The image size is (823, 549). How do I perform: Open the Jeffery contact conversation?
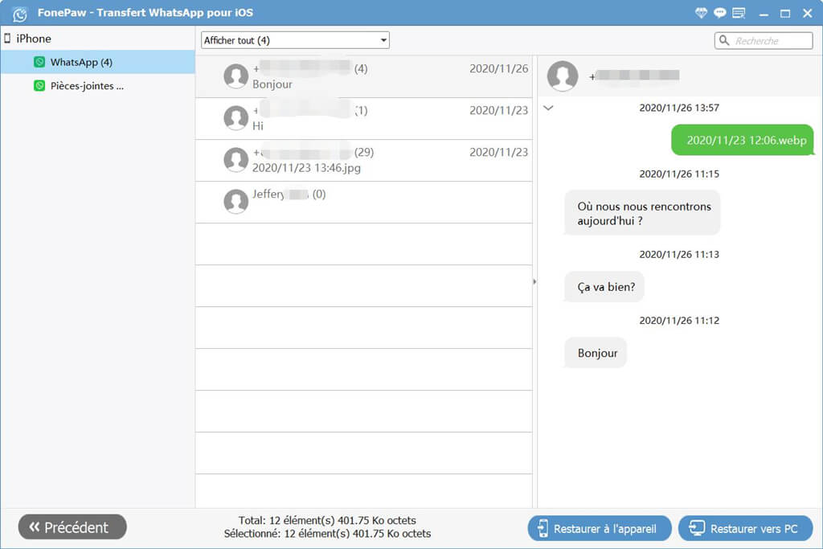[x=364, y=203]
